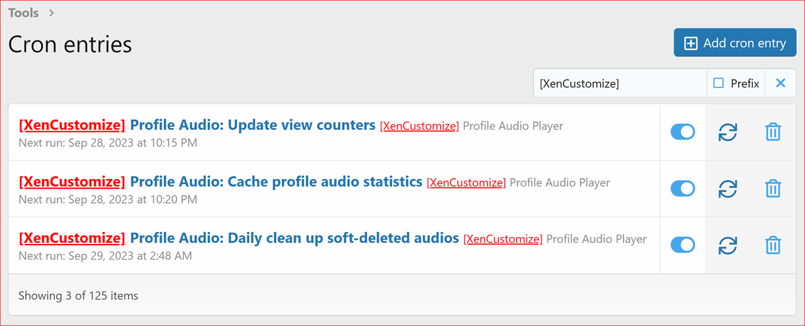Focus the [XenCustomize] filter text field
This screenshot has height=326, width=805.
[x=620, y=83]
